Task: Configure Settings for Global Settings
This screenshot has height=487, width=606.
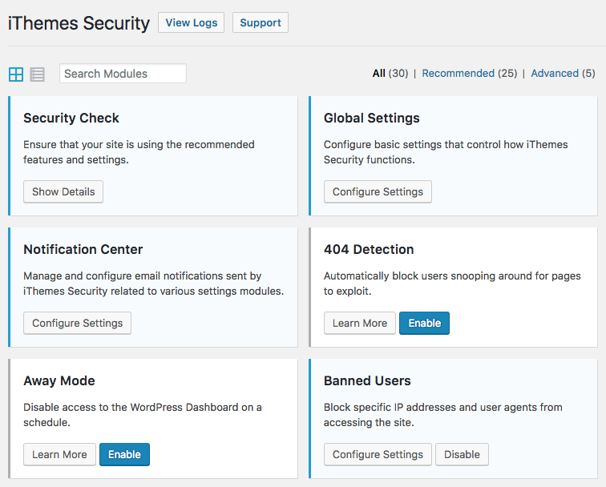Action: pos(378,191)
